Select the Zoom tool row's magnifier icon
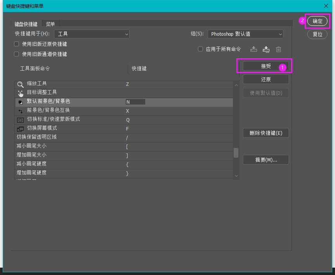This screenshot has width=335, height=275. pos(20,84)
